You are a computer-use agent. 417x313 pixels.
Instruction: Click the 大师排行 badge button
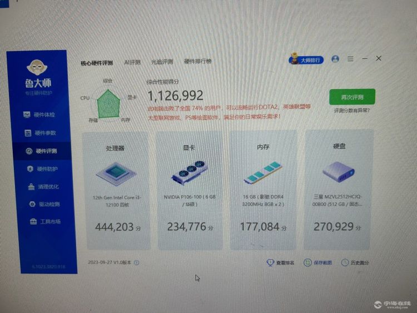point(306,59)
